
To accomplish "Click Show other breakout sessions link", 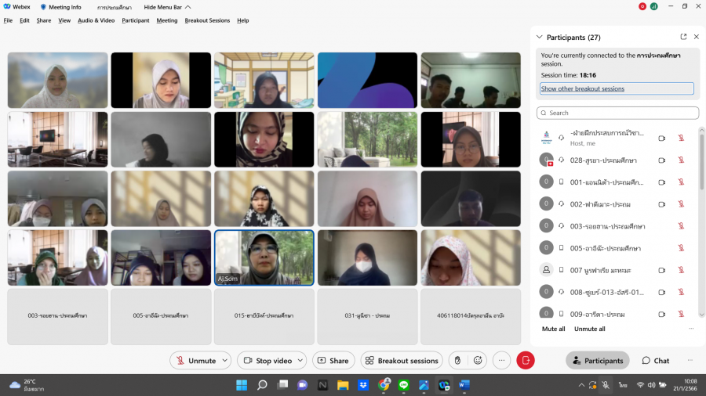I will click(583, 88).
